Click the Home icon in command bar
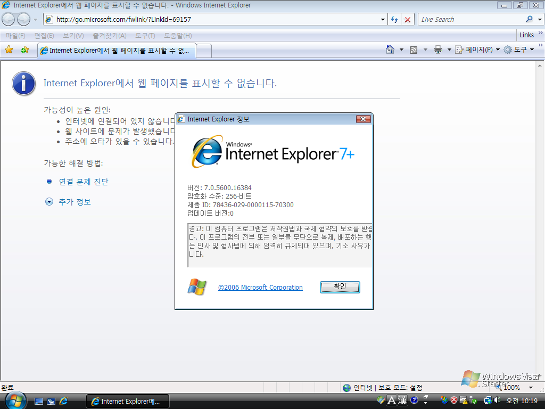545x409 pixels. click(x=390, y=50)
